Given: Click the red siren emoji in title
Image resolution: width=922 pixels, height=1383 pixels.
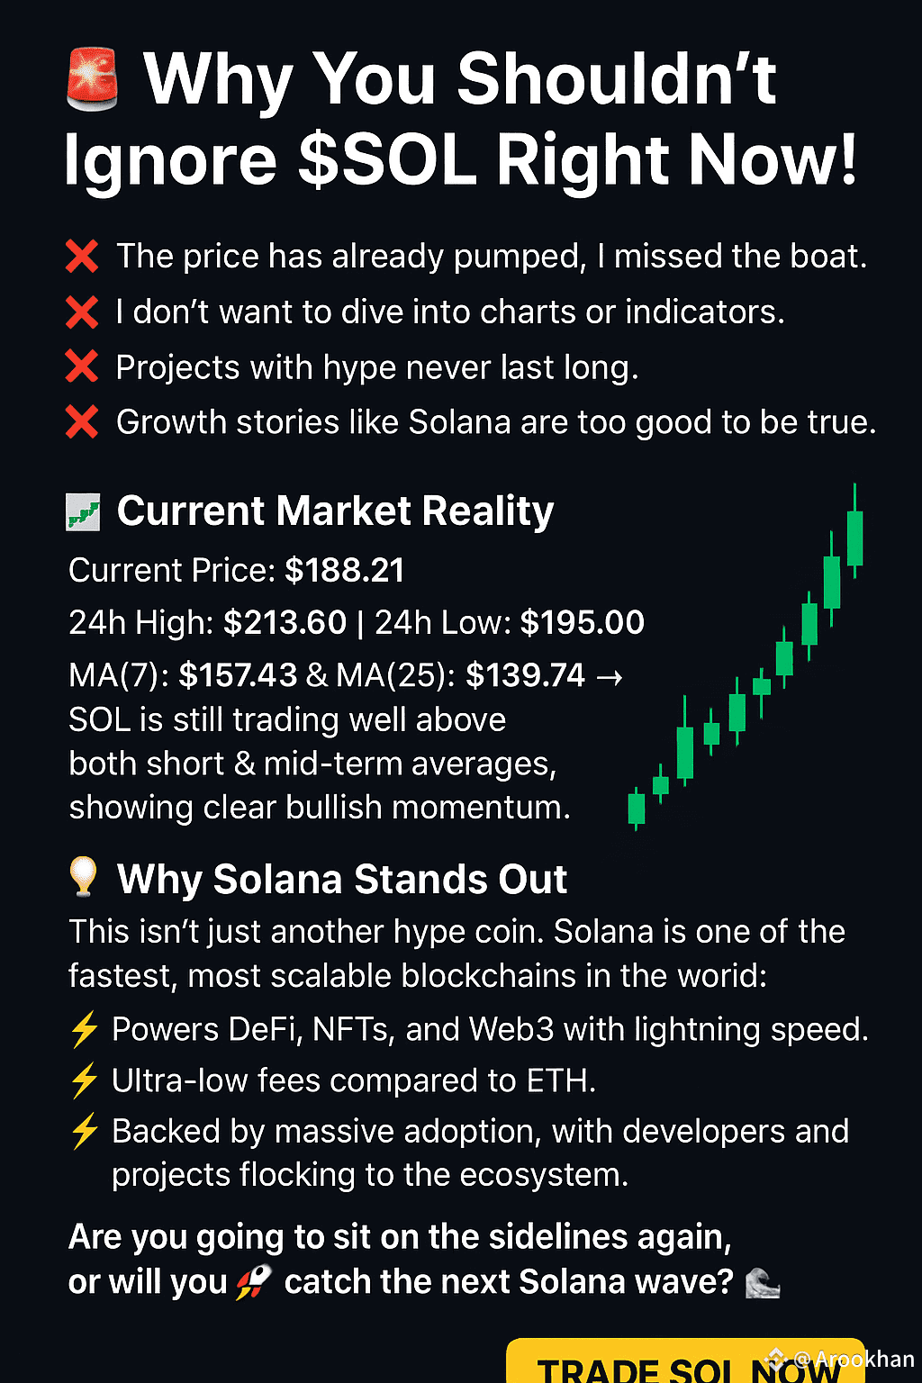Looking at the screenshot, I should pos(93,80).
